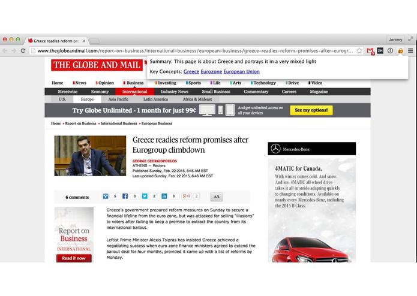Click the Jeremy profile button
Screen dimensions: 417x296
click(x=395, y=40)
